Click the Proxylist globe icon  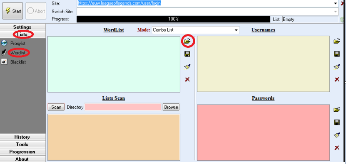(x=4, y=43)
